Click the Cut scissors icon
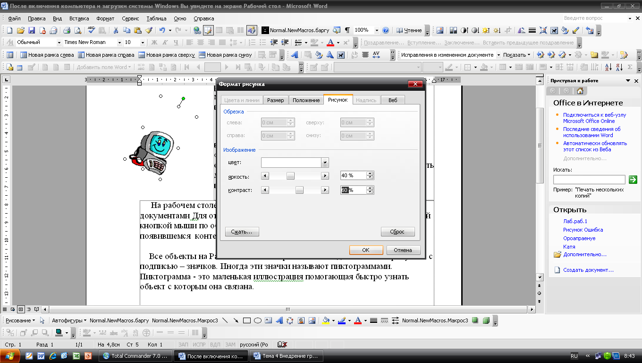 point(116,30)
